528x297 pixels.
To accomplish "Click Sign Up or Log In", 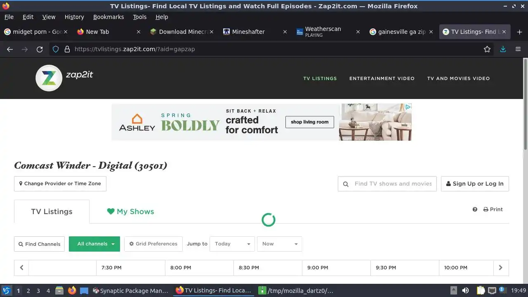I will 475,184.
